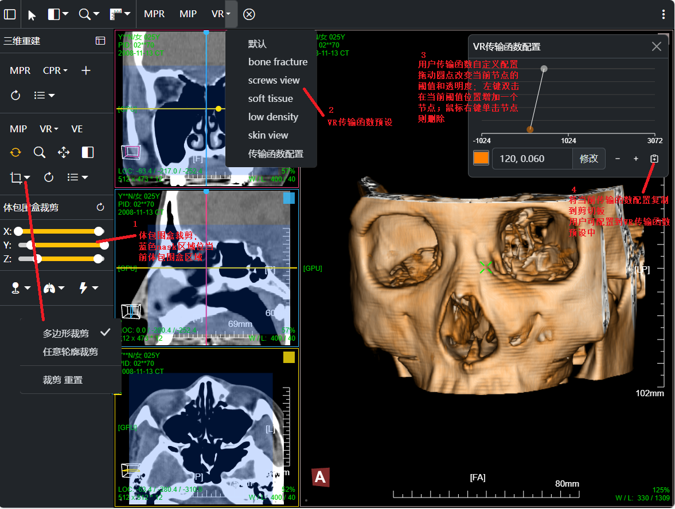The height and width of the screenshot is (509, 675).
Task: Click the yellow crosshair center dot in coronal view
Action: (x=219, y=109)
